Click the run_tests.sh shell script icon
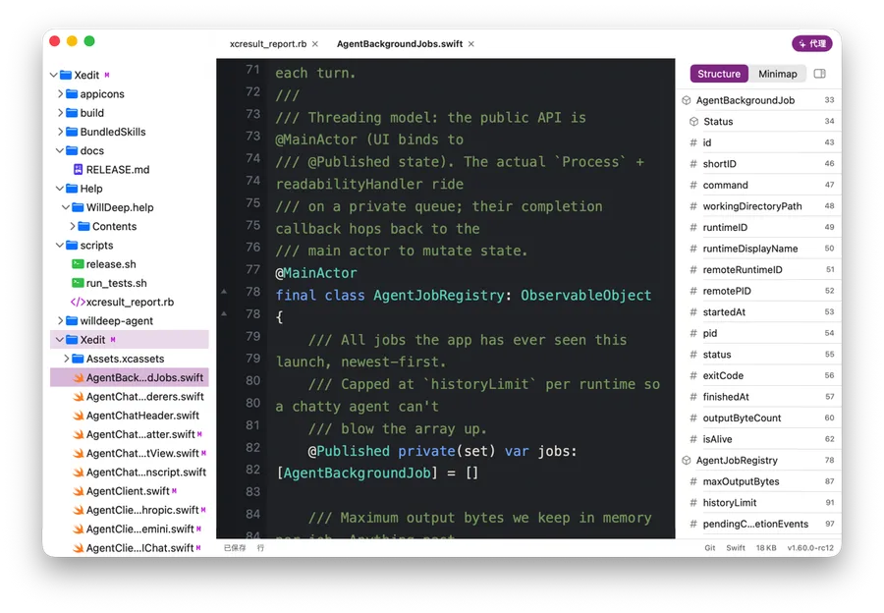This screenshot has height=613, width=884. pos(78,283)
